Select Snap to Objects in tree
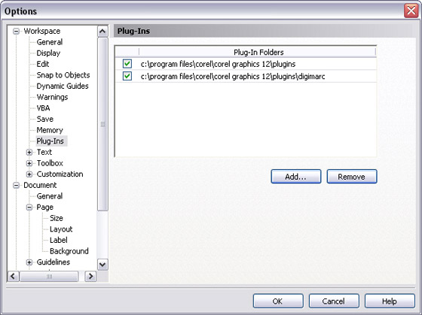Viewport: 422px width, 315px height. 63,75
